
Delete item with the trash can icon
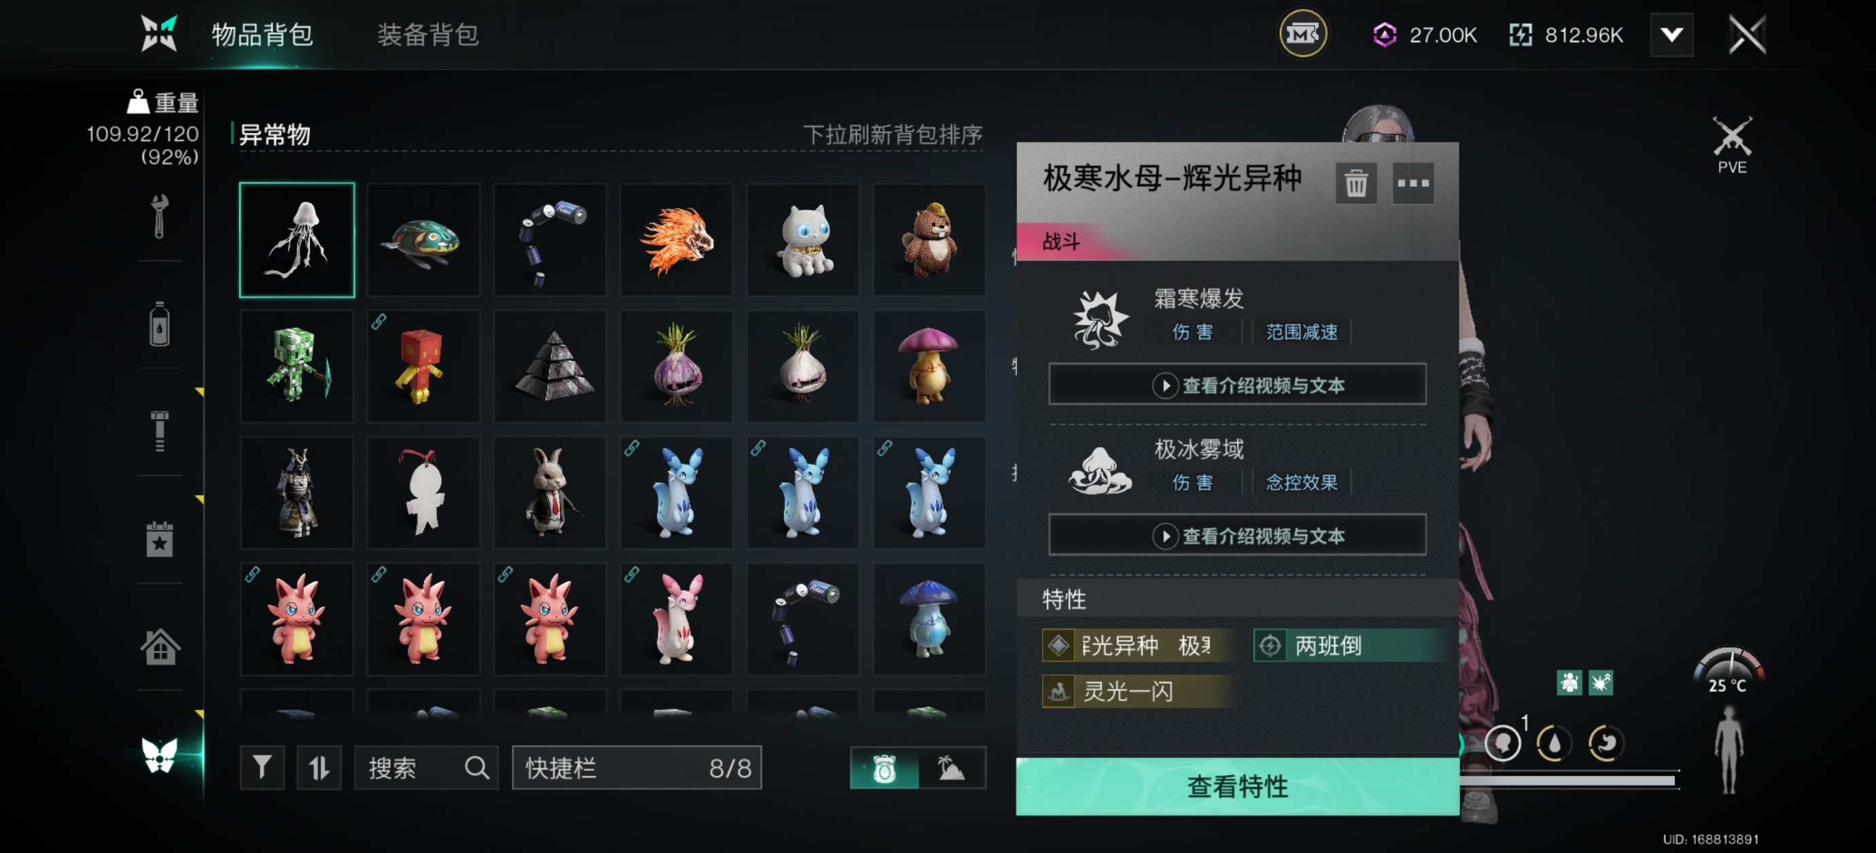(x=1355, y=183)
